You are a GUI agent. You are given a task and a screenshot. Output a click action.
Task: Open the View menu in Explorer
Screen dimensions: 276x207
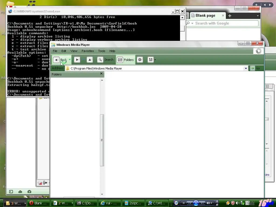click(74, 51)
